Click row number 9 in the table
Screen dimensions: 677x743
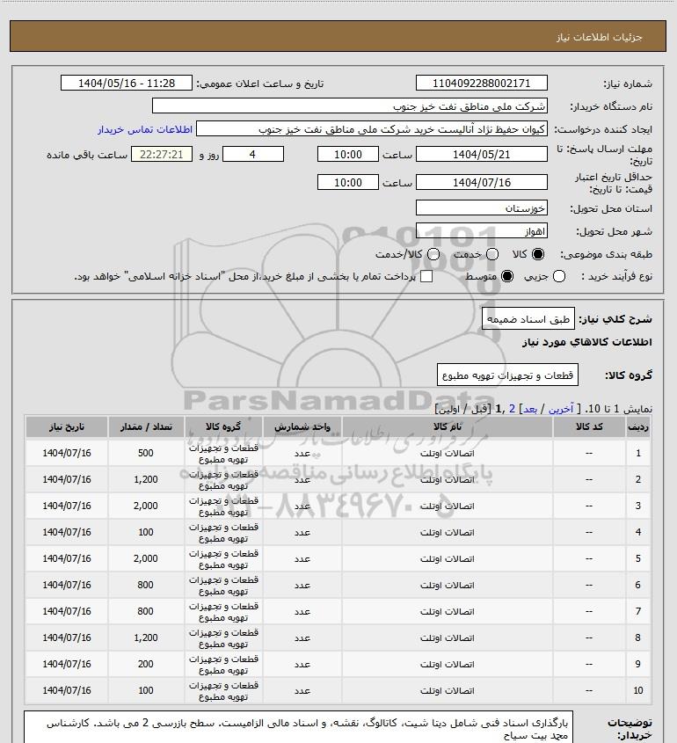(638, 664)
